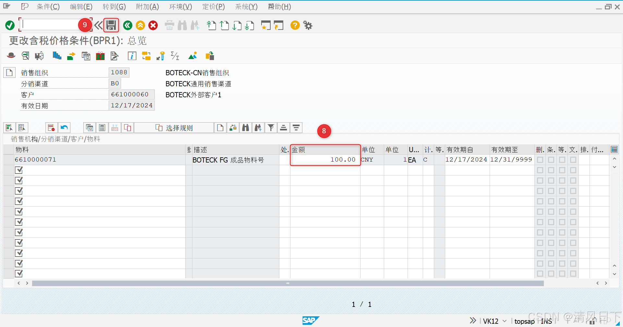Click the 有效期至 column header
The image size is (623, 327).
point(512,150)
